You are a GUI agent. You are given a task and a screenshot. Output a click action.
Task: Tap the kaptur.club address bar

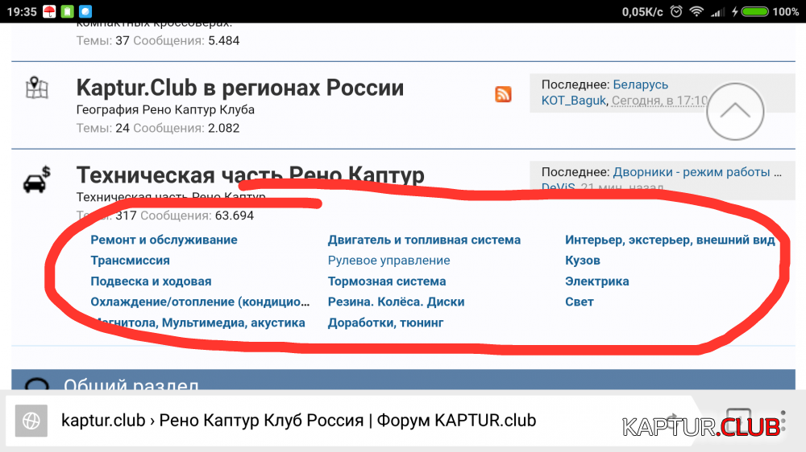298,420
